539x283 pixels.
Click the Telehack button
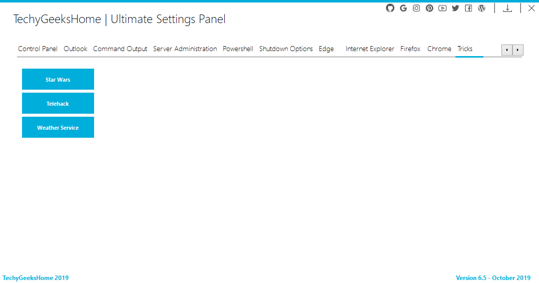click(x=58, y=103)
